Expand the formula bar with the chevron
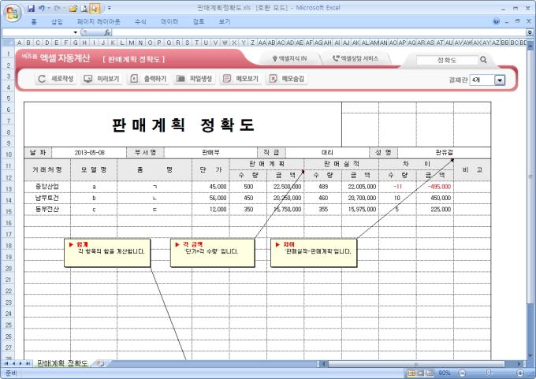The image size is (536, 379). (x=530, y=32)
